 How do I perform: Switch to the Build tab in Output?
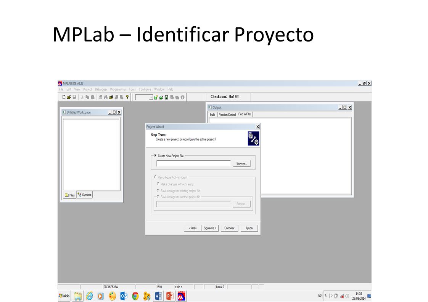click(212, 115)
